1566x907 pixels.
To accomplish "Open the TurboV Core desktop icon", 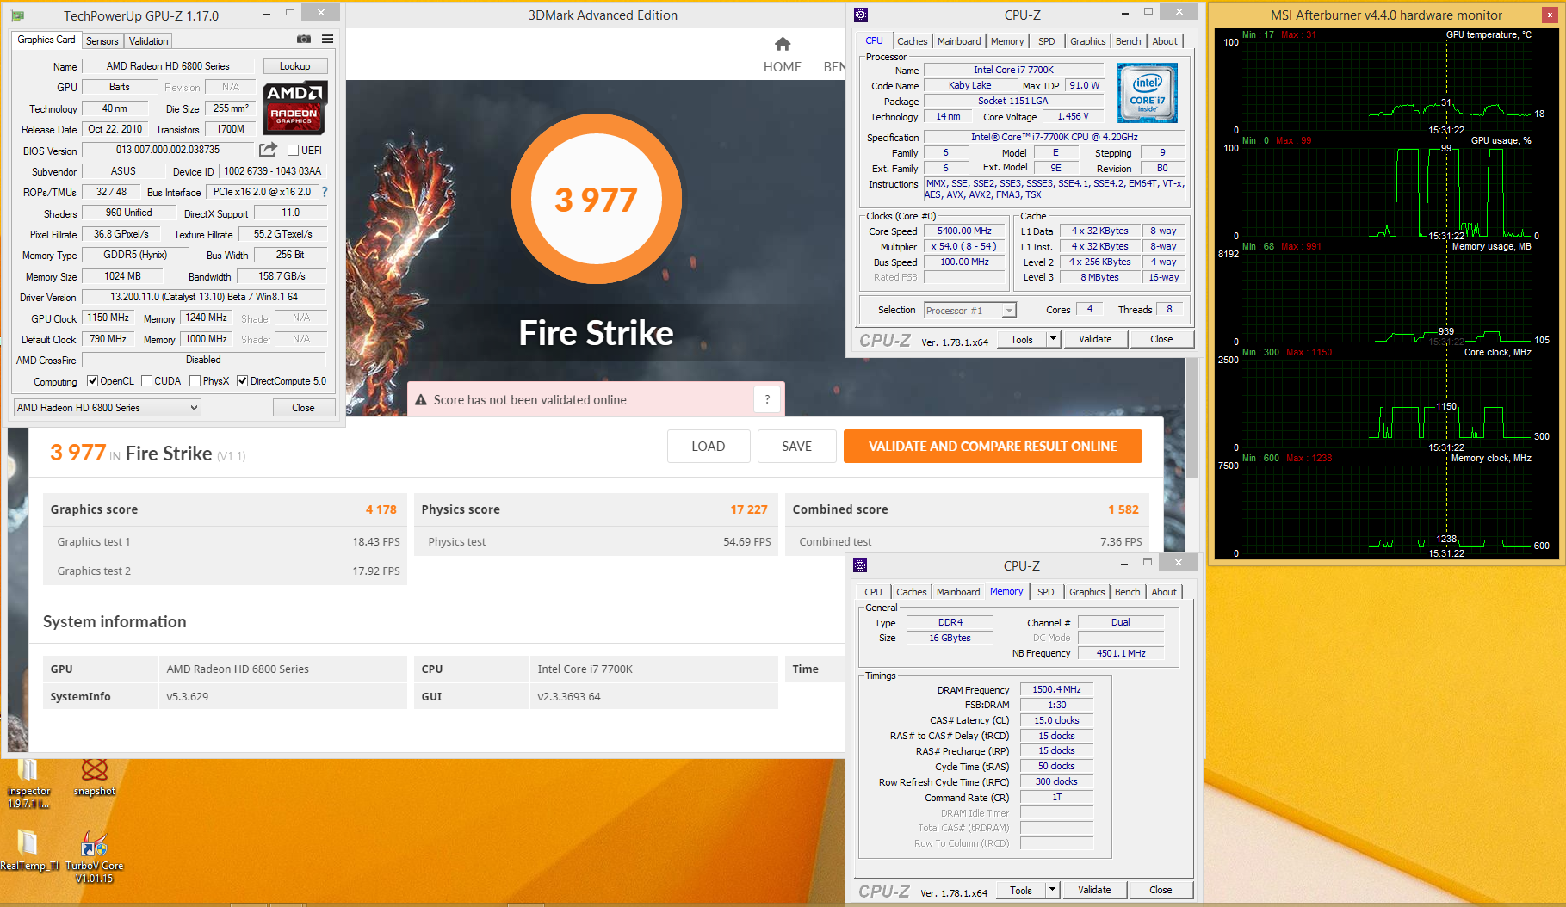I will pos(94,857).
